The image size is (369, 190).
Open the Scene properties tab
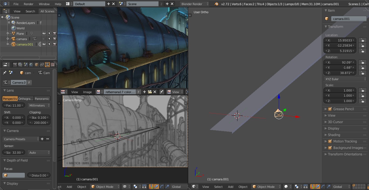(x=26, y=65)
